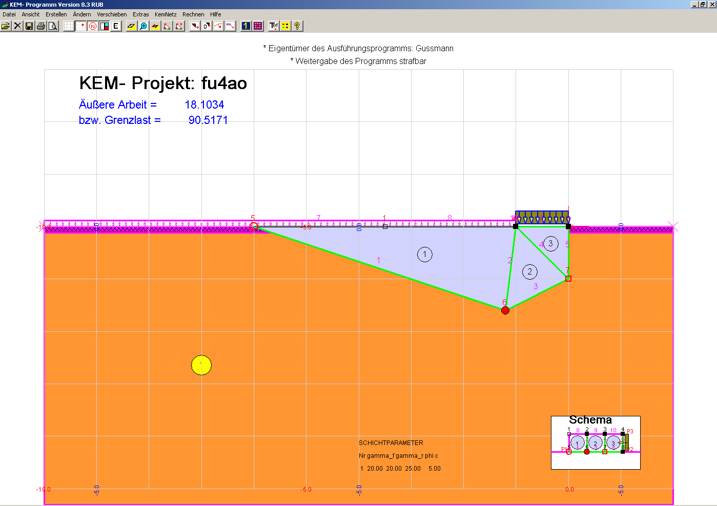The height and width of the screenshot is (506, 717).
Task: Click the layer parameter row 1 20.00
Action: click(x=400, y=469)
